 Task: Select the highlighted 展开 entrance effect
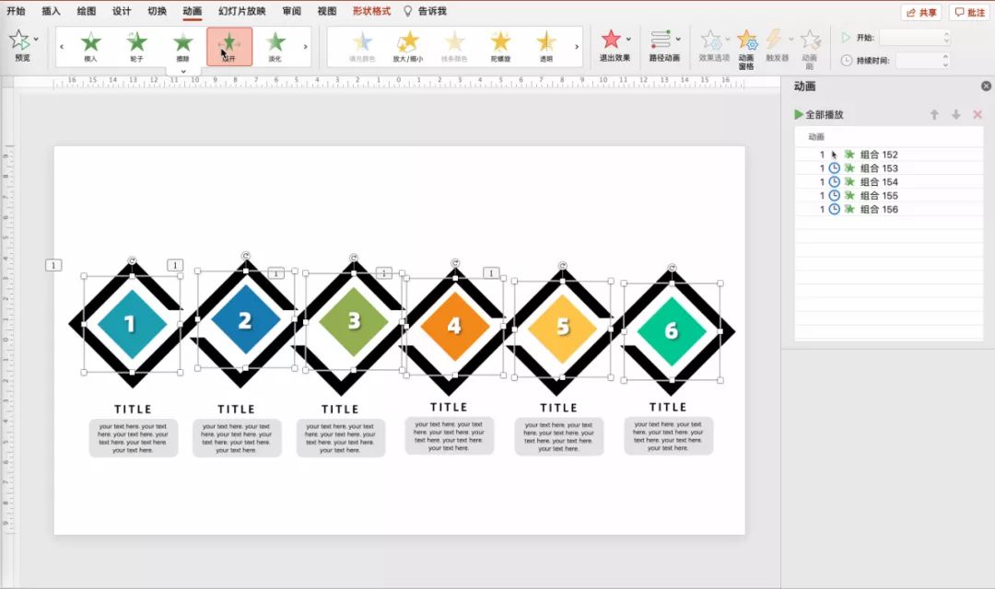coord(229,46)
